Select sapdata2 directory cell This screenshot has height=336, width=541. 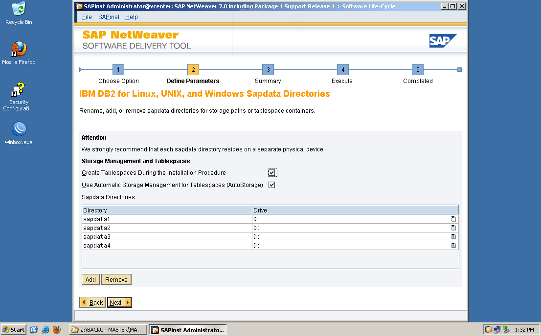[x=167, y=228]
